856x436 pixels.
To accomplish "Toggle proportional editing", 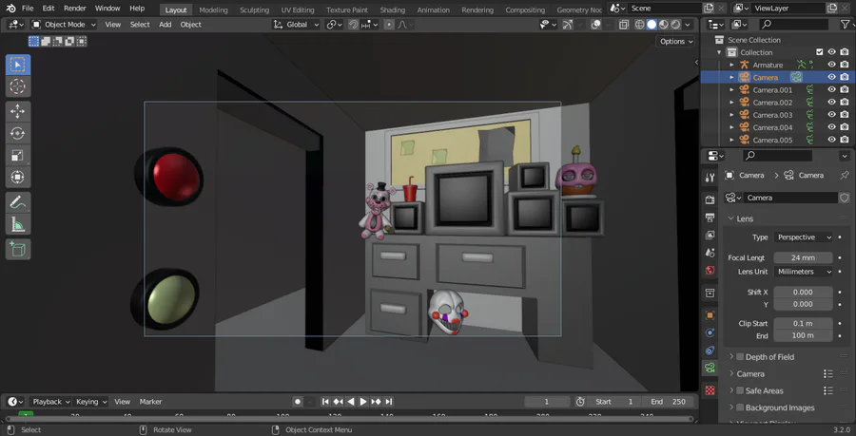I will [389, 25].
